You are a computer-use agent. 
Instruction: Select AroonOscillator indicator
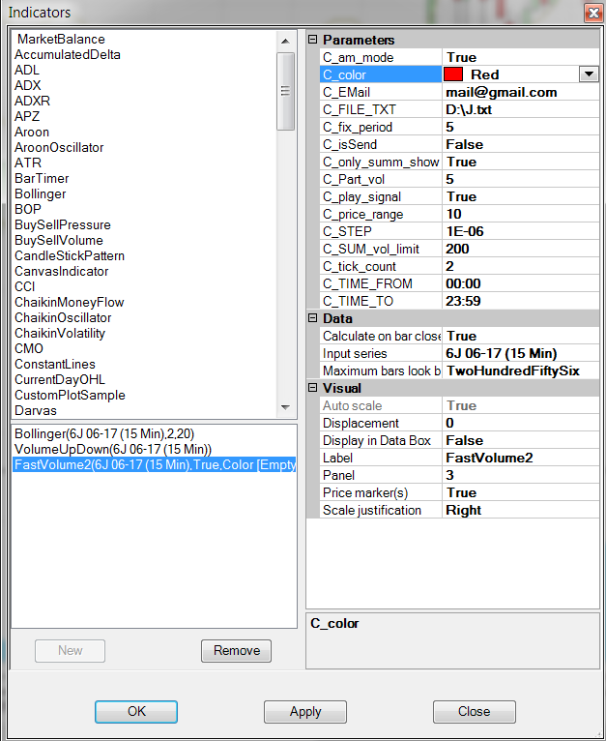(59, 147)
